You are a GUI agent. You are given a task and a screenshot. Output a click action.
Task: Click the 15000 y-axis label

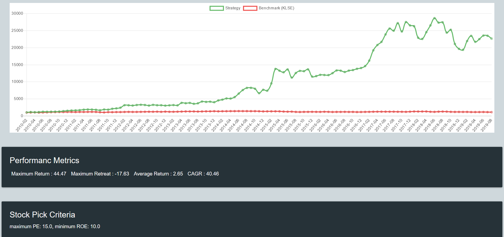17,65
